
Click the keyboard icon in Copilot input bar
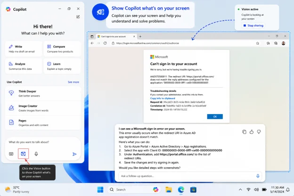(x=11, y=154)
